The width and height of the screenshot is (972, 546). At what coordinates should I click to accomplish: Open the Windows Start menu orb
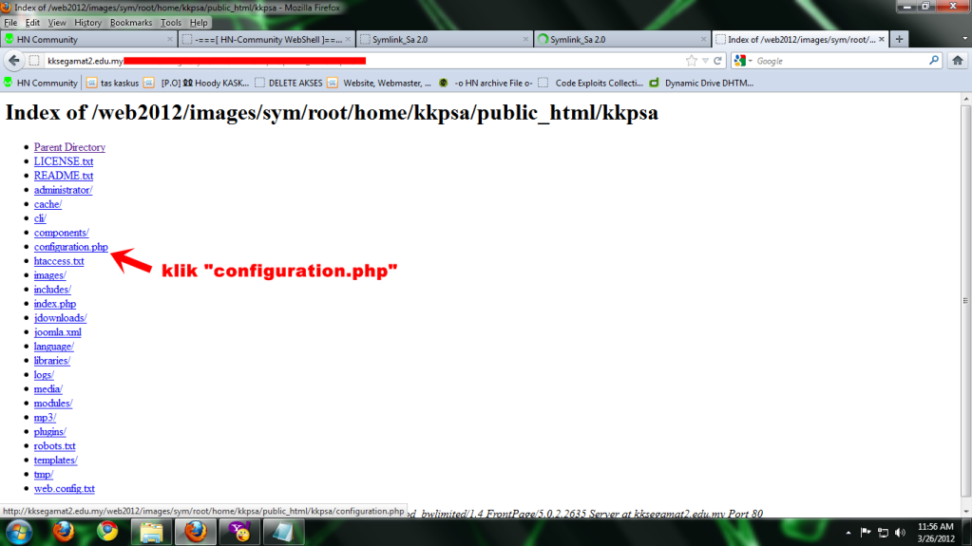coord(19,531)
